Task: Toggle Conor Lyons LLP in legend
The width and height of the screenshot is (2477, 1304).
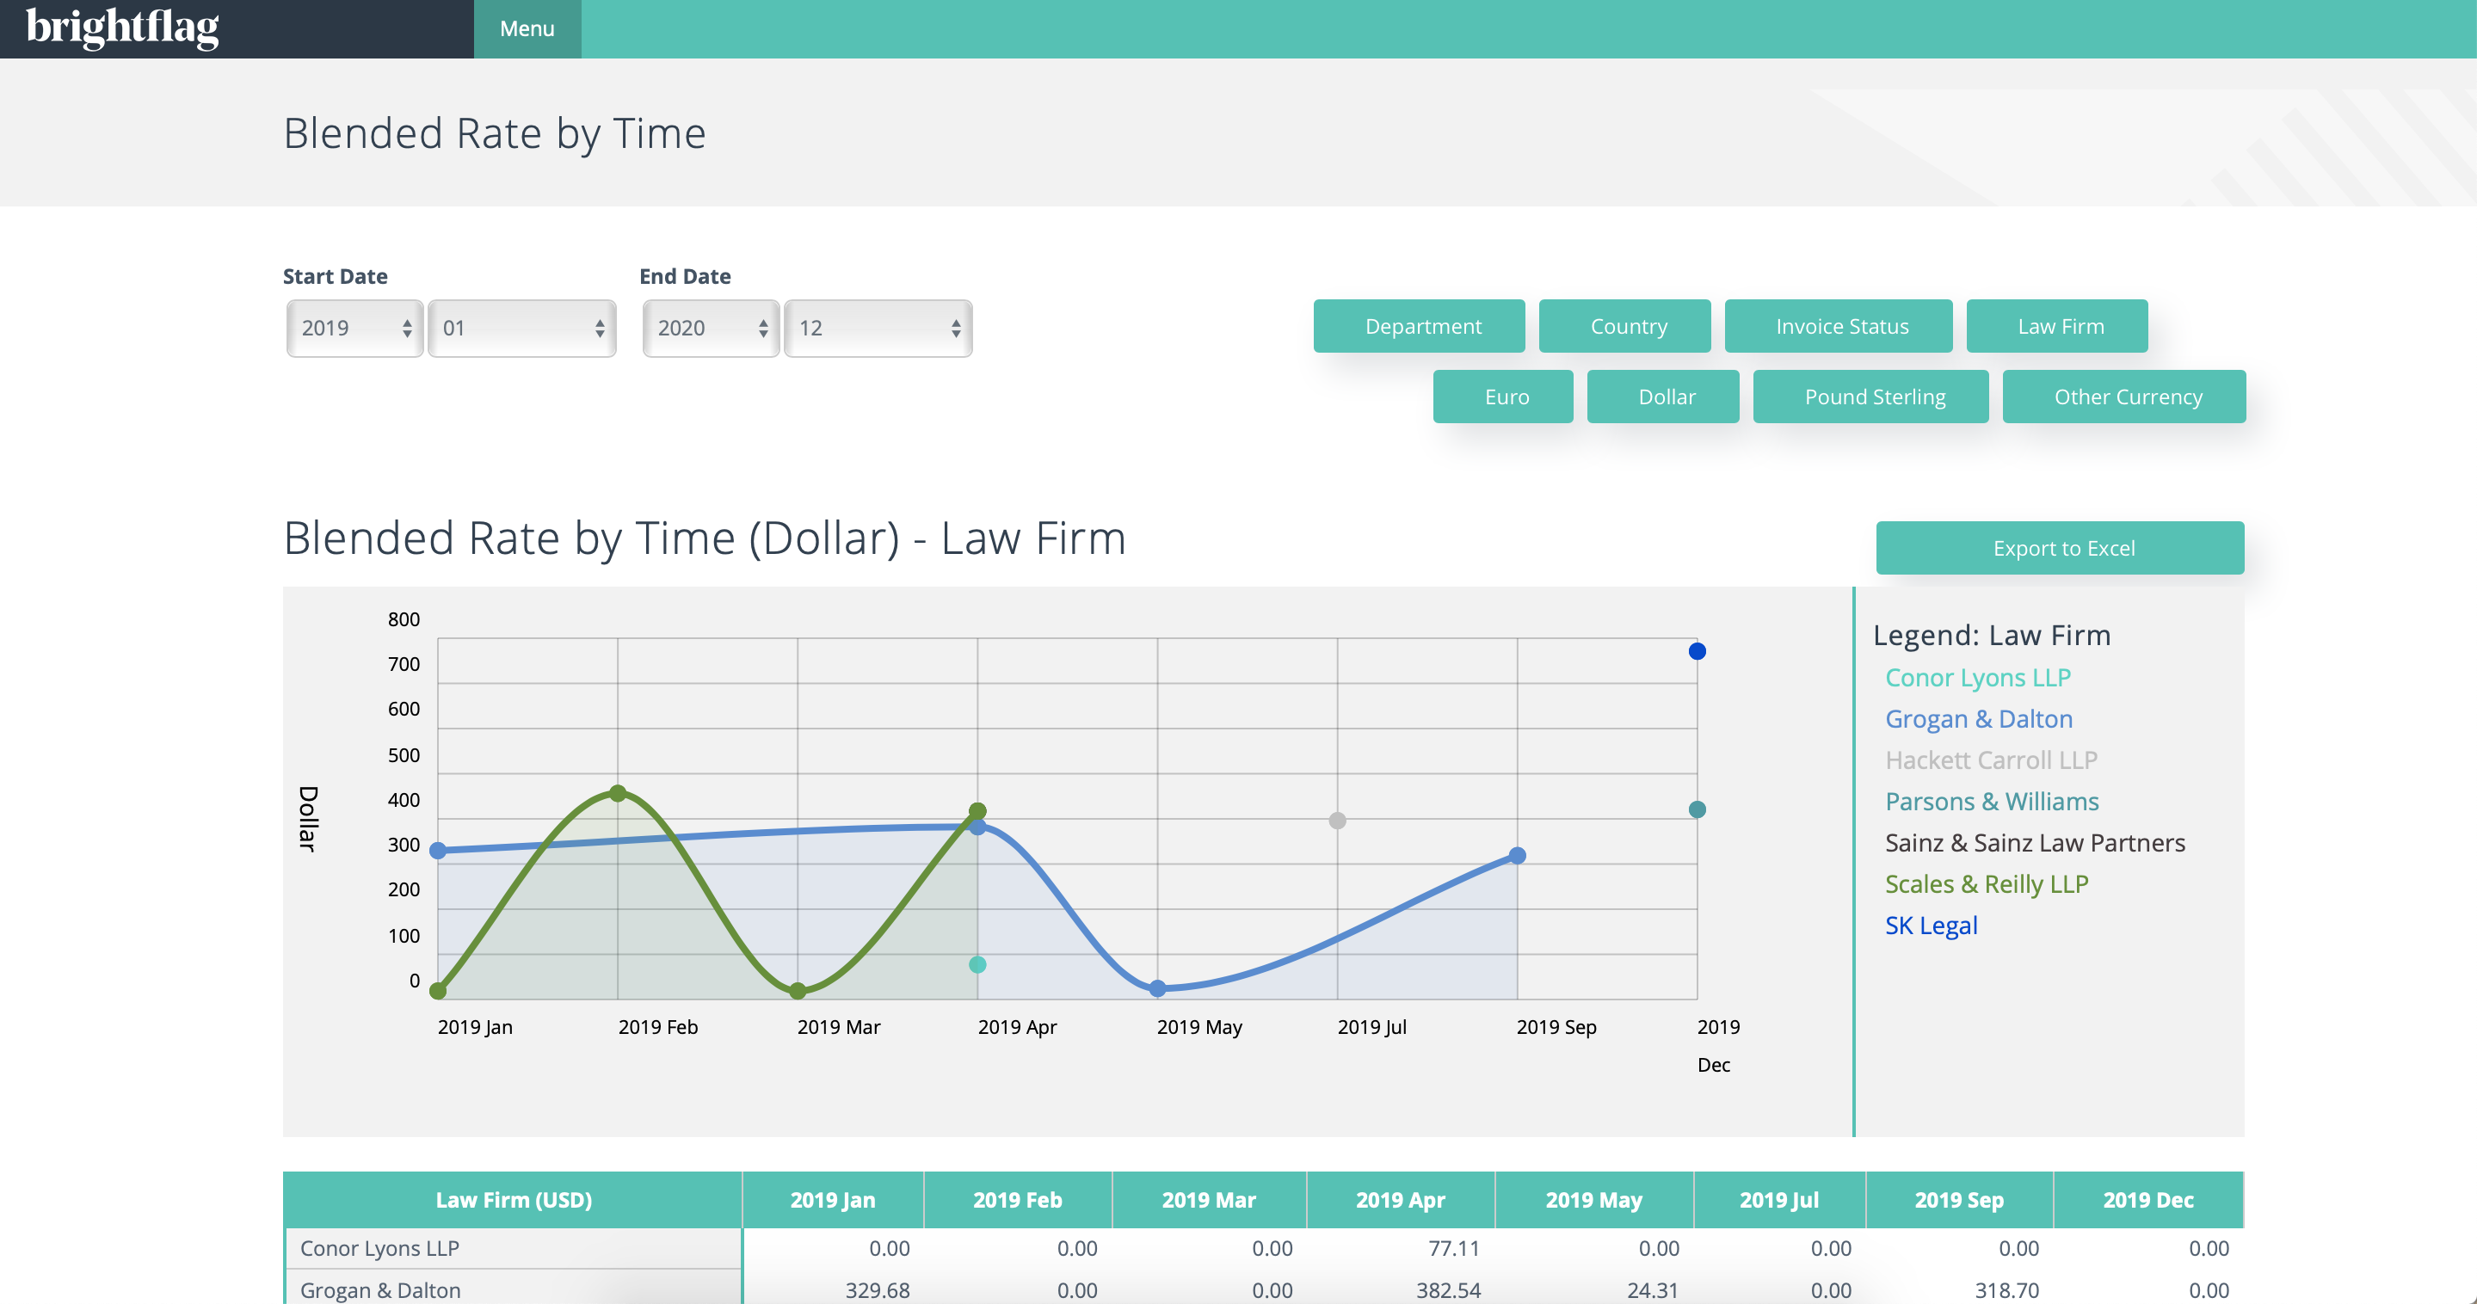Action: pyautogui.click(x=1977, y=677)
